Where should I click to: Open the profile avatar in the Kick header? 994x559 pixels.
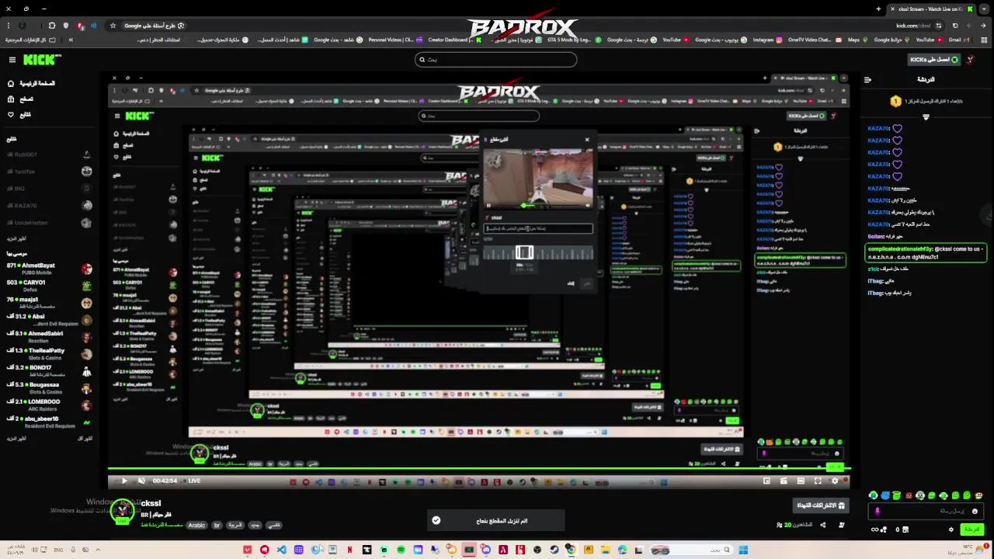pos(971,60)
